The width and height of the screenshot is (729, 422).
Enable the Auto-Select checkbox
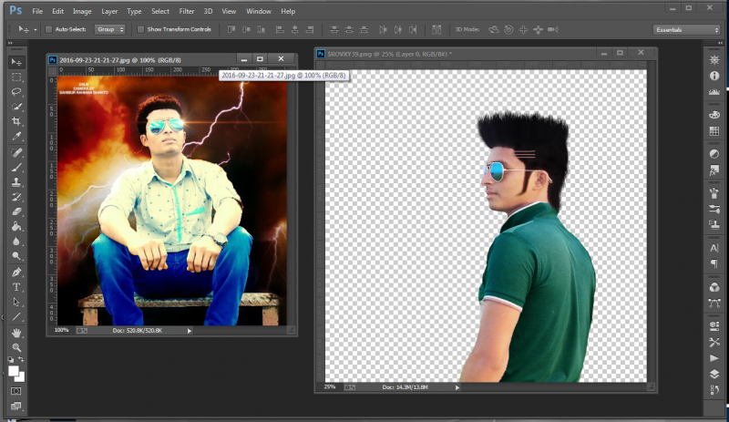tap(47, 29)
